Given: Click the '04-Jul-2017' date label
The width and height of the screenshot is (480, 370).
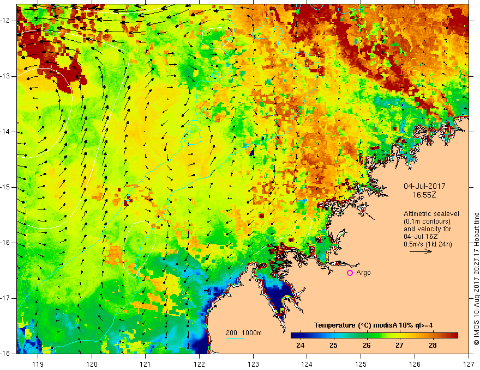Looking at the screenshot, I should click(x=424, y=186).
